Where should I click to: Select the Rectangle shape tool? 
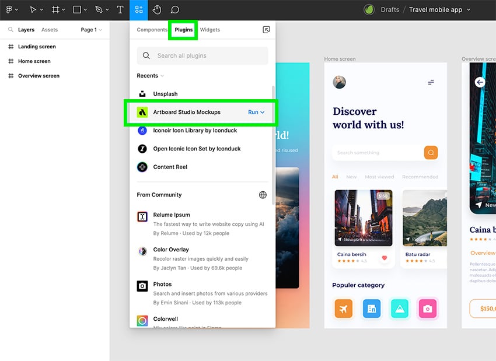76,9
